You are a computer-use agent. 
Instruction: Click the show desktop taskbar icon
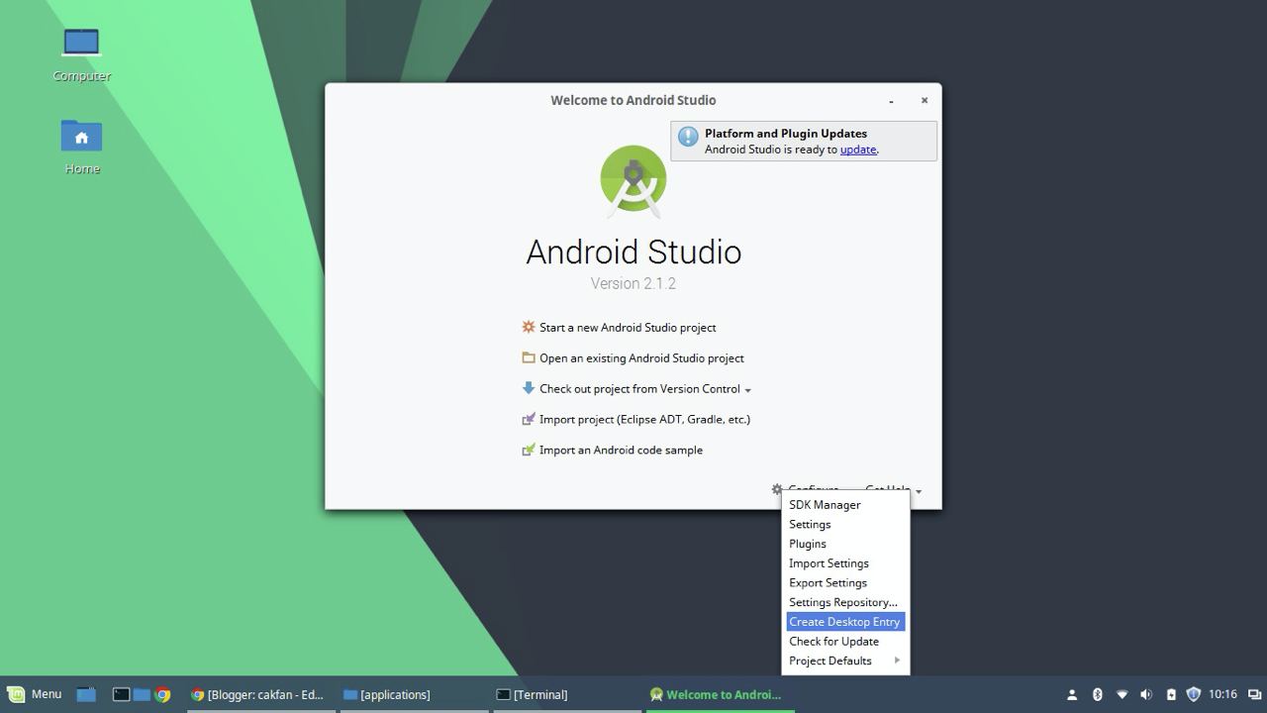point(86,694)
